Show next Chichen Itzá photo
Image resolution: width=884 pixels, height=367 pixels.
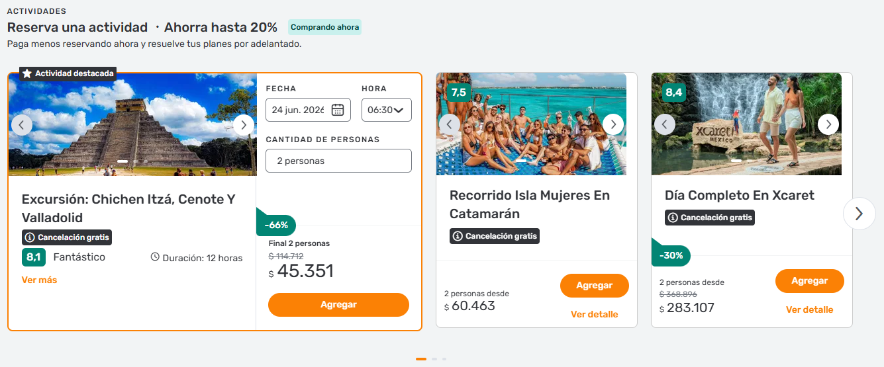pyautogui.click(x=243, y=124)
